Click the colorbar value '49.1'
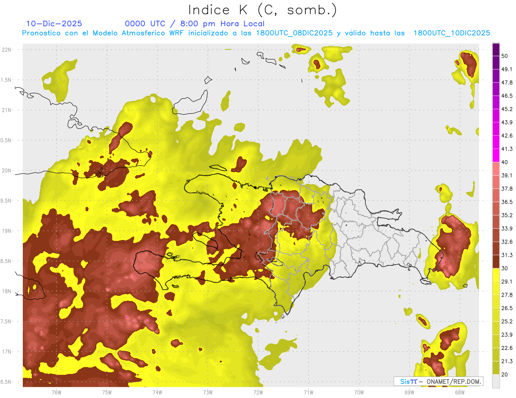Screen dimensions: 516x398 point(507,69)
